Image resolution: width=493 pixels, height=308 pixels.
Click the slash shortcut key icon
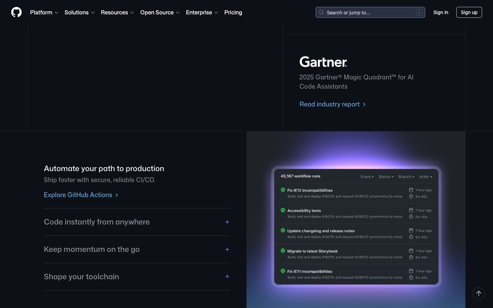(419, 12)
